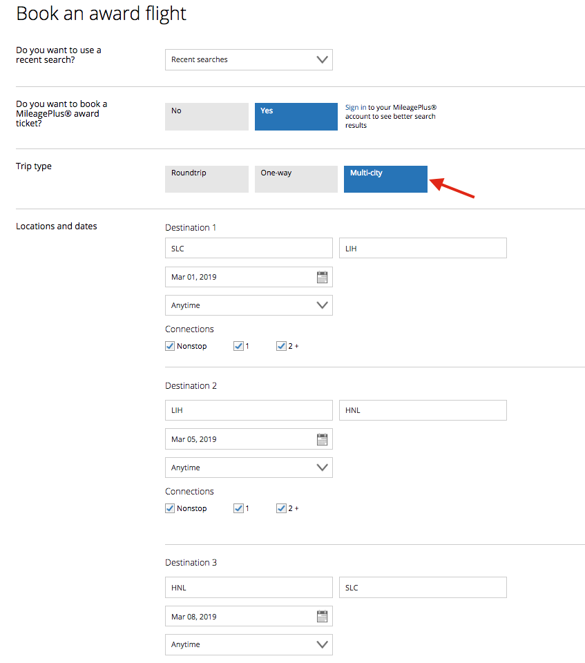Disable the 2+ connections option under Destination 1
The image size is (585, 663).
click(x=281, y=345)
